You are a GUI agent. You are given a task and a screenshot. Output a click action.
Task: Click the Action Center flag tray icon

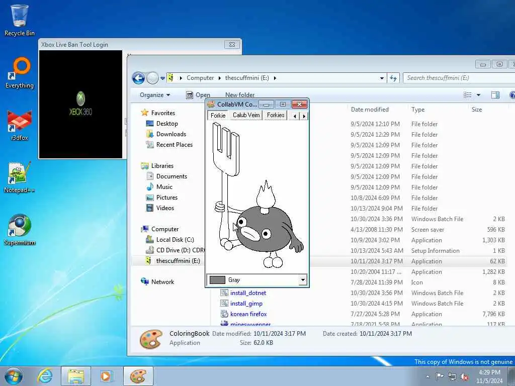click(440, 376)
